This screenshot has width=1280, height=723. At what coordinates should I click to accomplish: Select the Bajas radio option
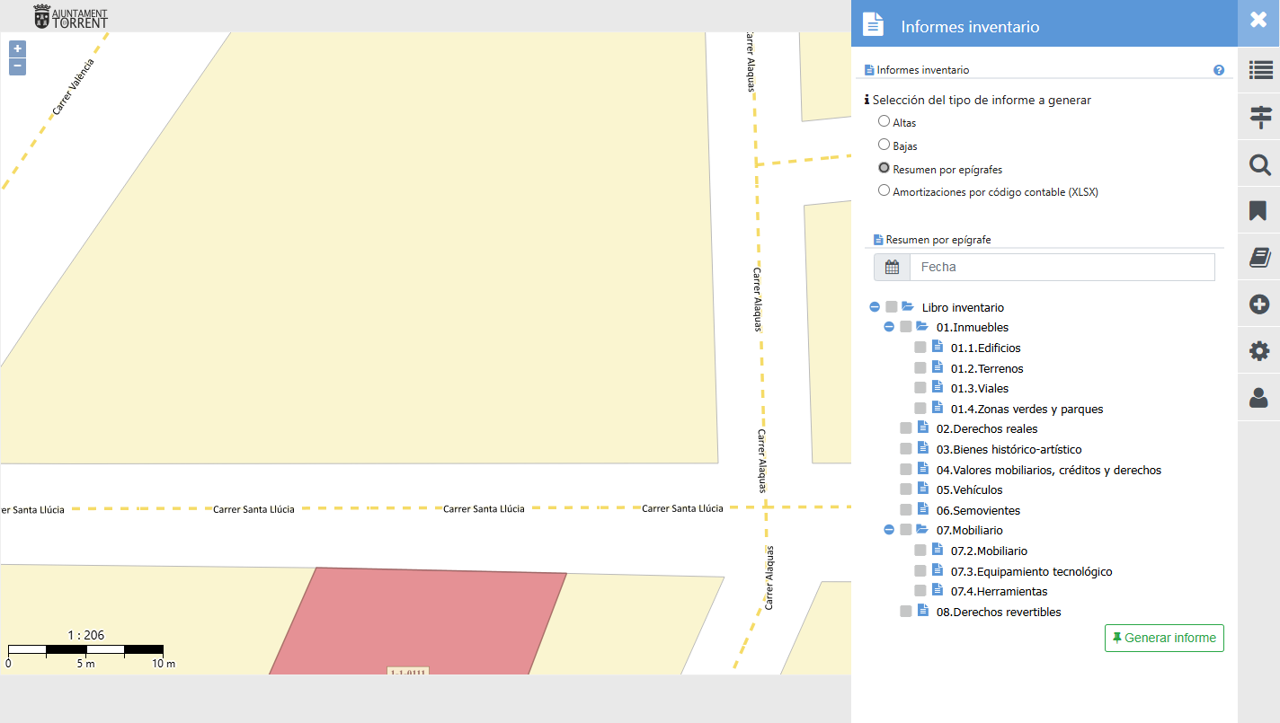884,145
